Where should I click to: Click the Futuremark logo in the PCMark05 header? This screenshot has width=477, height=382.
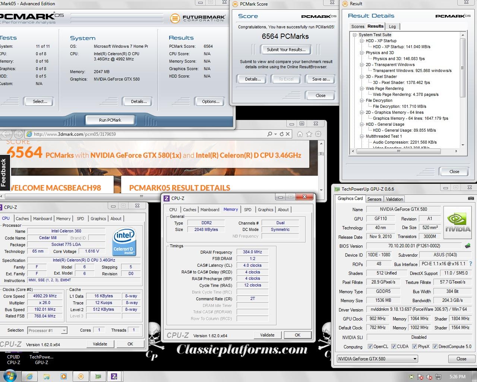point(198,18)
